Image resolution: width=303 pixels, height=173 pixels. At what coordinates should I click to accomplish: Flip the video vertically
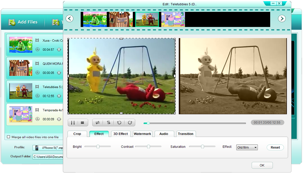click(108, 123)
